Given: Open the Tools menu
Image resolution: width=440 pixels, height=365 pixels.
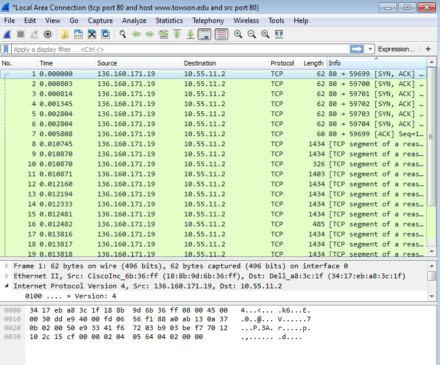Looking at the screenshot, I should pos(276,21).
